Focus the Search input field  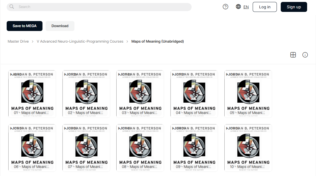pyautogui.click(x=99, y=7)
